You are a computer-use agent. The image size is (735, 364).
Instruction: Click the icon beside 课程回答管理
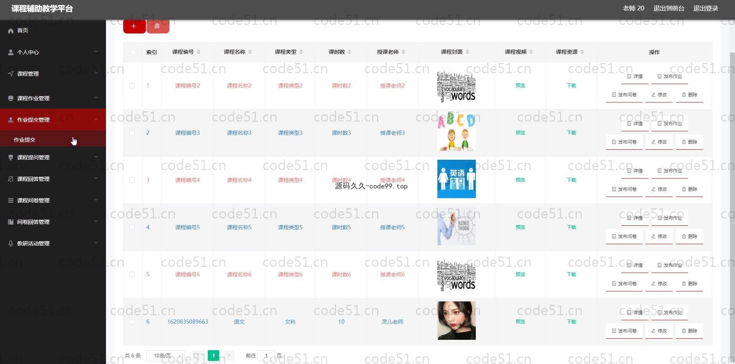[x=11, y=179]
